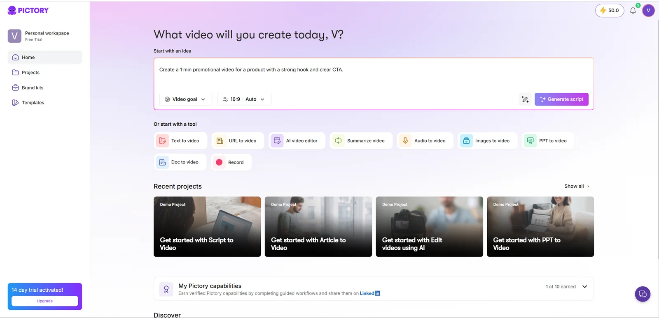
Task: Click the Text to video tool icon
Action: click(162, 141)
